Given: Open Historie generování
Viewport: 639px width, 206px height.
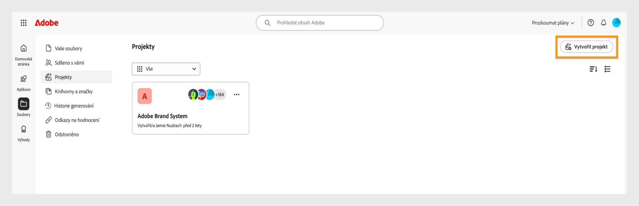Looking at the screenshot, I should click(x=74, y=105).
